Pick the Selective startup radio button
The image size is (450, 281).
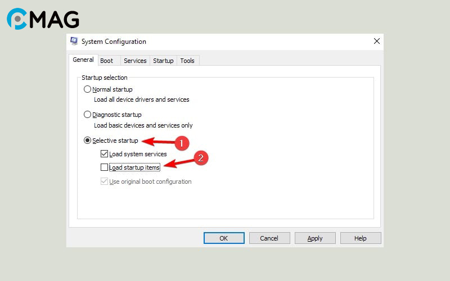(x=87, y=140)
